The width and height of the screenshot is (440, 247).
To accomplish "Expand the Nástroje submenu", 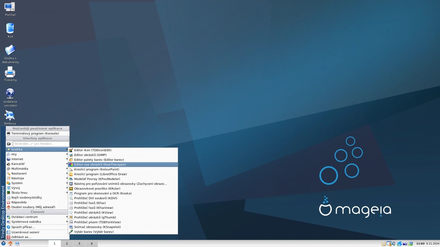I will pos(37,178).
